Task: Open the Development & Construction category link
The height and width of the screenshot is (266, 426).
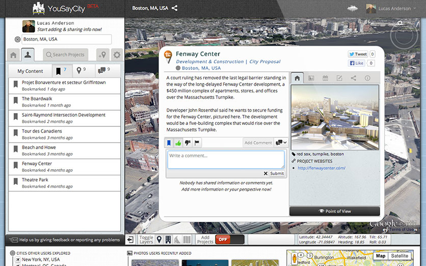Action: (210, 62)
